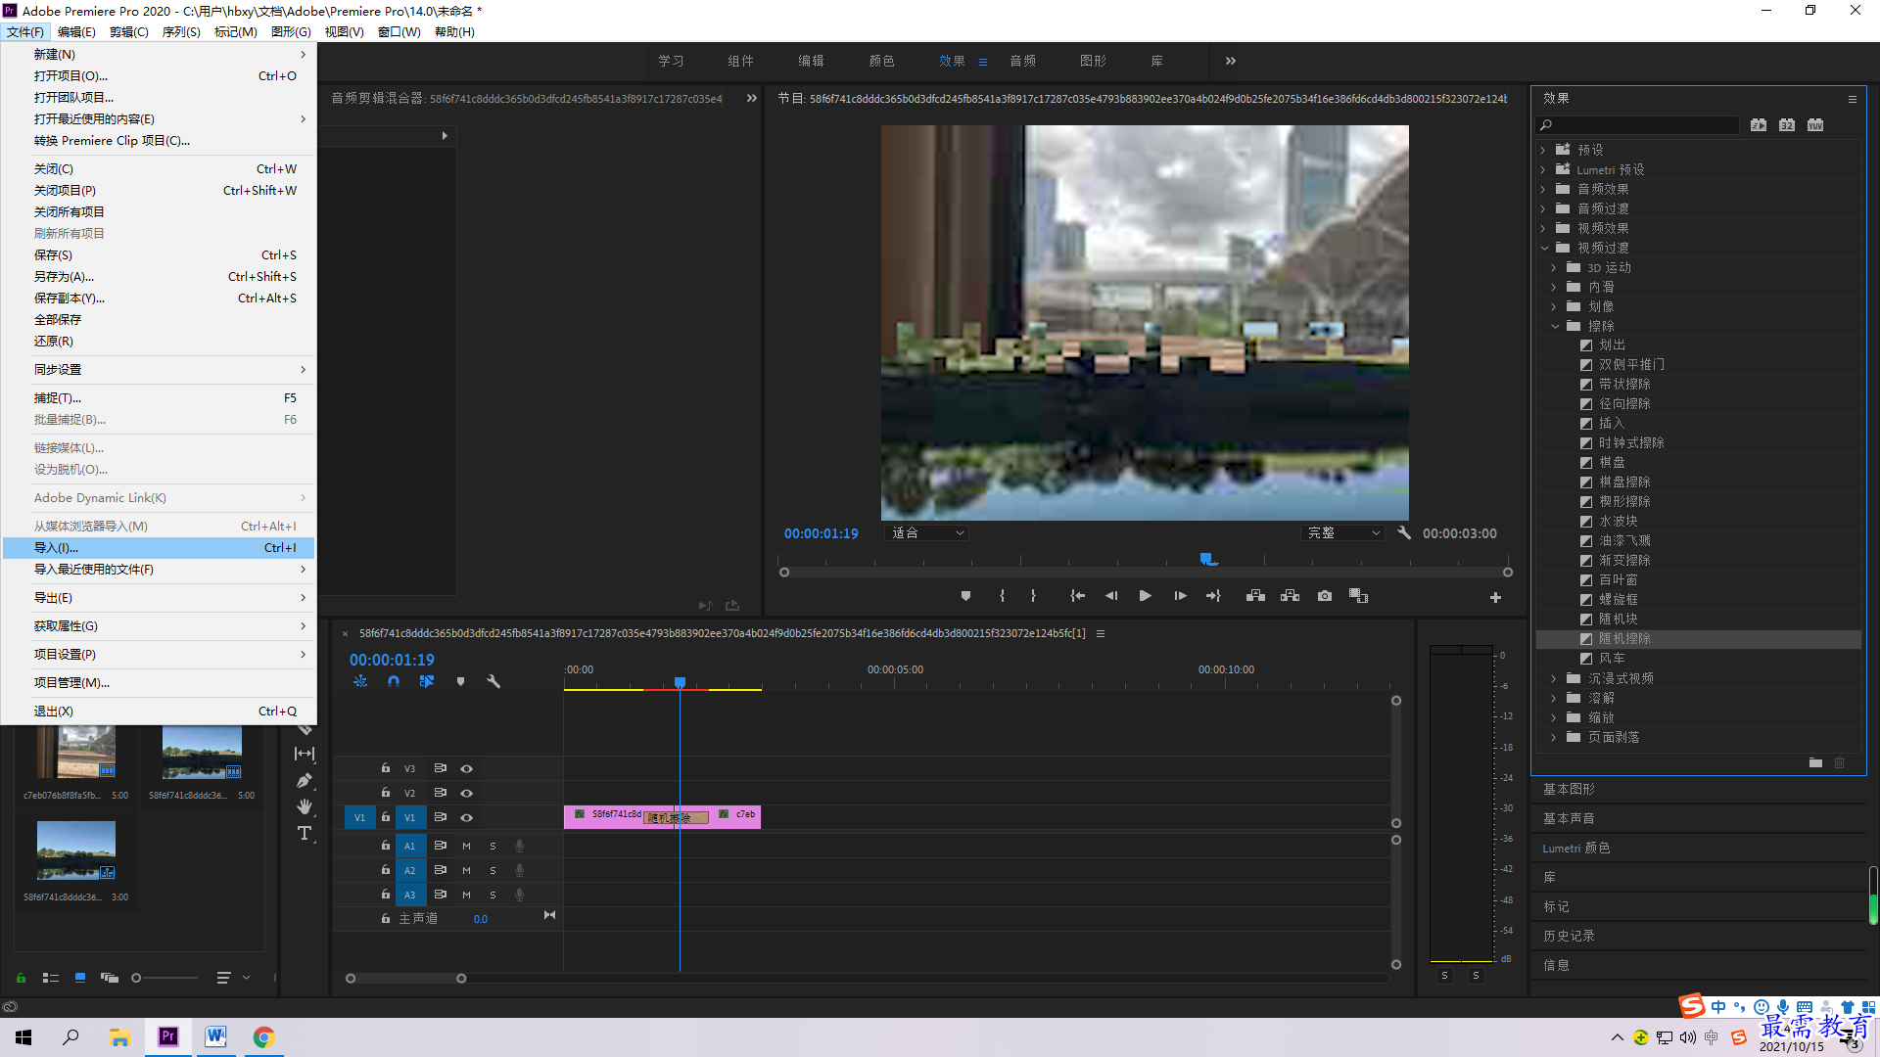Toggle V1 source patching button

(359, 818)
